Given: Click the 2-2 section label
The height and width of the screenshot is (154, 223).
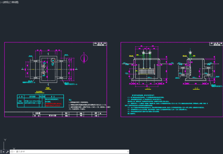Looking at the screenshot, I should tap(196, 88).
